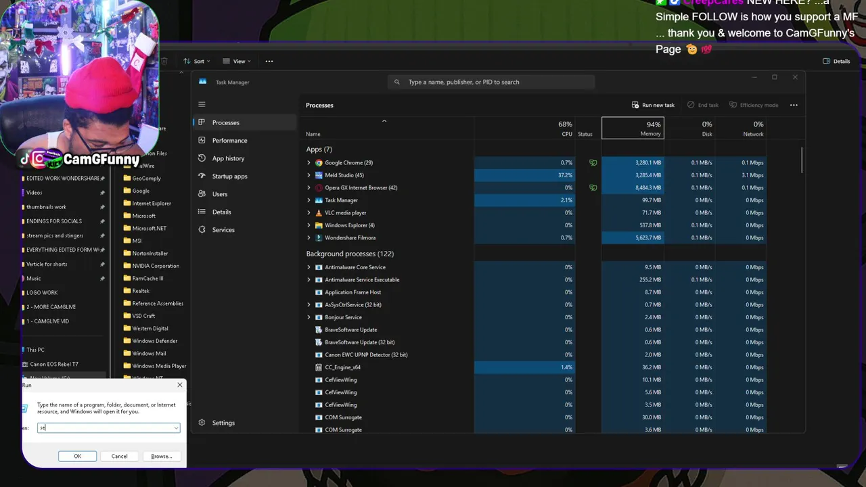Click the process list vertical scrollbar

(x=802, y=159)
